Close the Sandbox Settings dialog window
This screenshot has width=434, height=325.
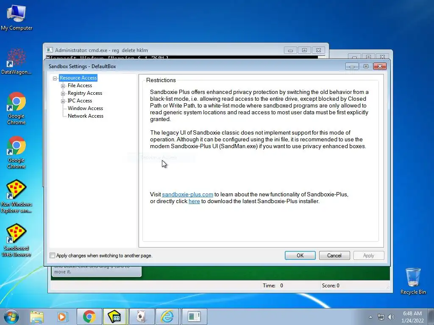[380, 66]
